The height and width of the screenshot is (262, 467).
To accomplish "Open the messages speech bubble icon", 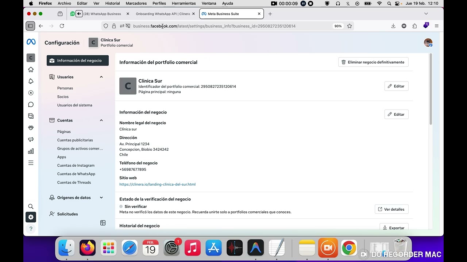I will (31, 104).
